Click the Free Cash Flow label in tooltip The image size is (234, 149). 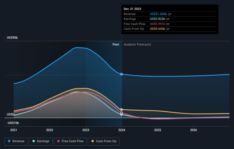135,24
